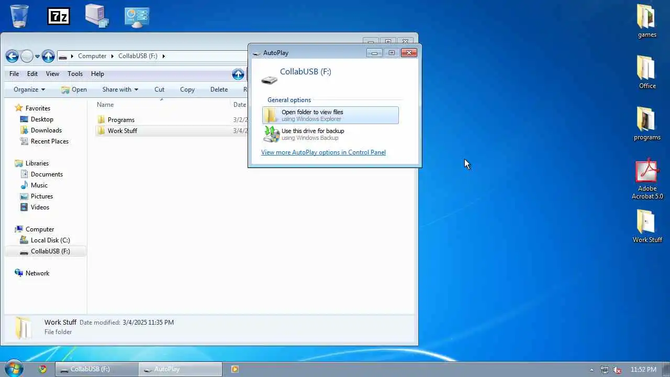Screen dimensions: 670x377
Task: Open the Recycle Bin desktop icon
Action: point(19,16)
